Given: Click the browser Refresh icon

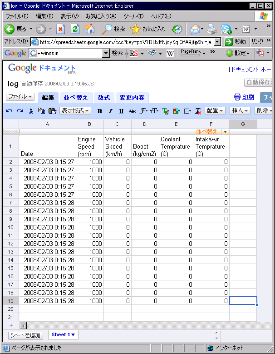Looking at the screenshot, I should point(75,29).
